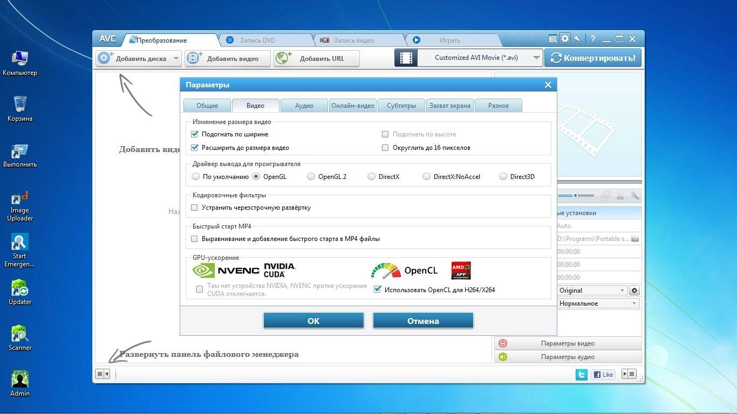
Task: Open the Нормальное quality dropdown
Action: pos(598,303)
